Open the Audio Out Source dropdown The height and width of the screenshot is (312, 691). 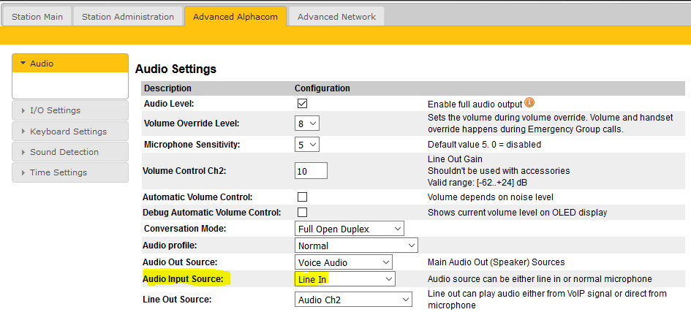(x=344, y=262)
